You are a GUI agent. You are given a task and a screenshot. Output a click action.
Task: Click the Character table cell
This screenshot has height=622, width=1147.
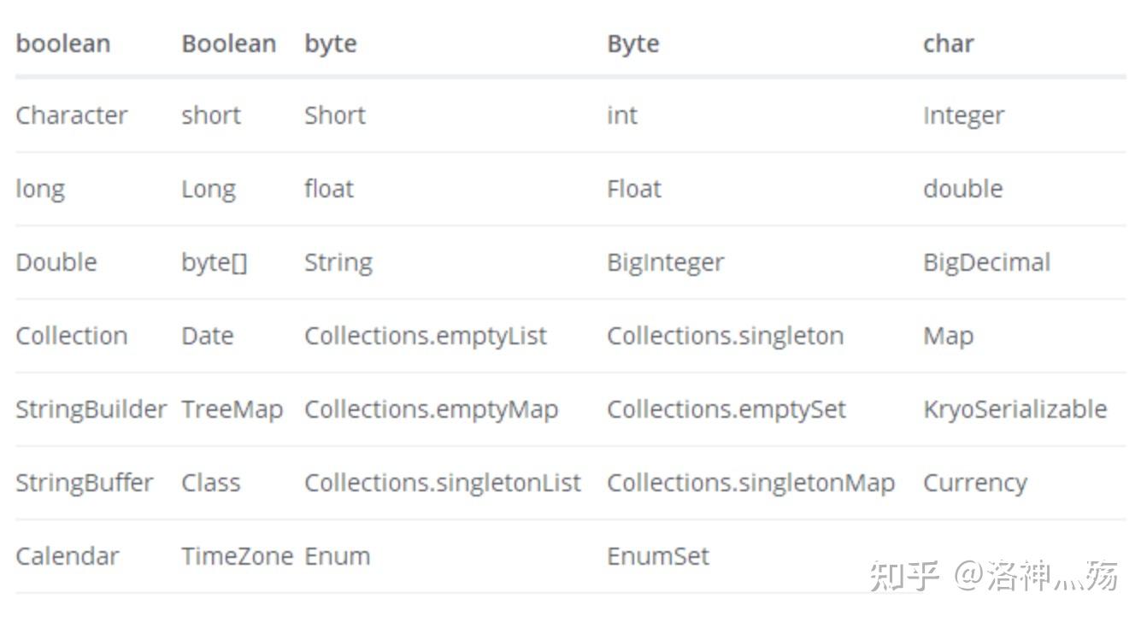[72, 115]
